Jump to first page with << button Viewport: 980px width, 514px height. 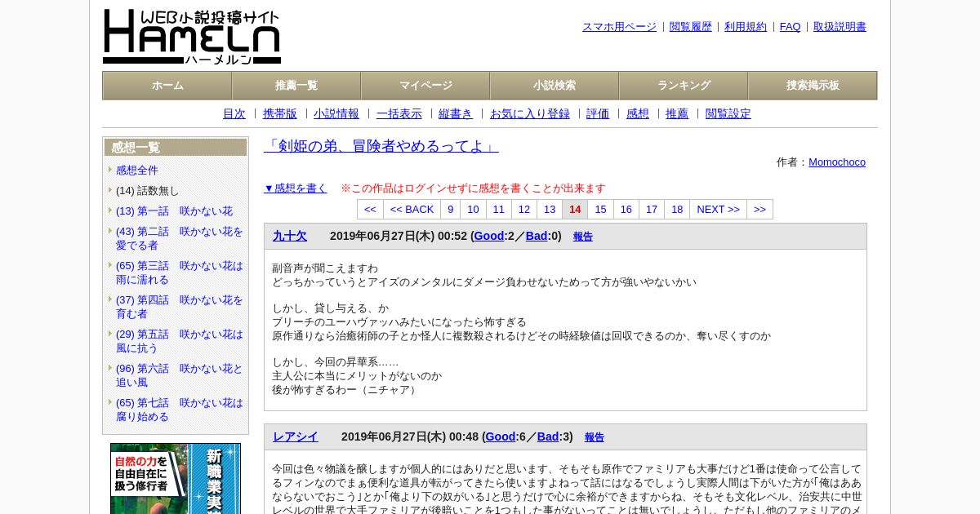tap(370, 210)
